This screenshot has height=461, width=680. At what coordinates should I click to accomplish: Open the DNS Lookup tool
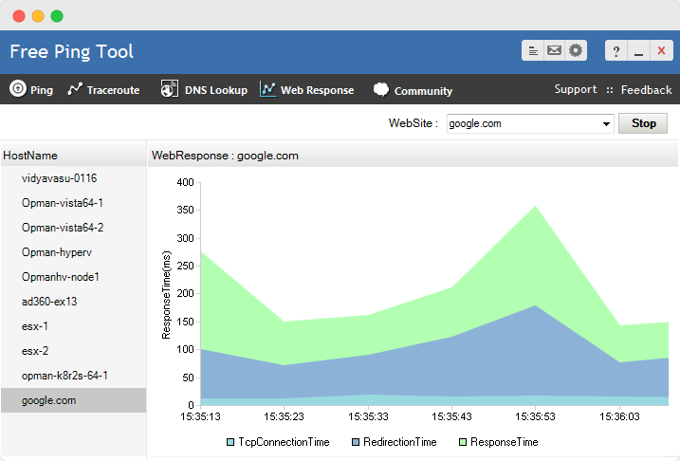pyautogui.click(x=204, y=90)
